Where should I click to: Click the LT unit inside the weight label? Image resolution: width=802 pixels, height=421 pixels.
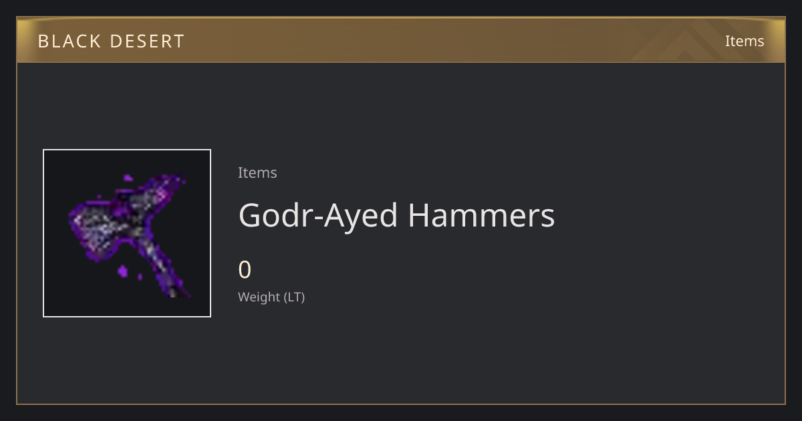tap(294, 297)
